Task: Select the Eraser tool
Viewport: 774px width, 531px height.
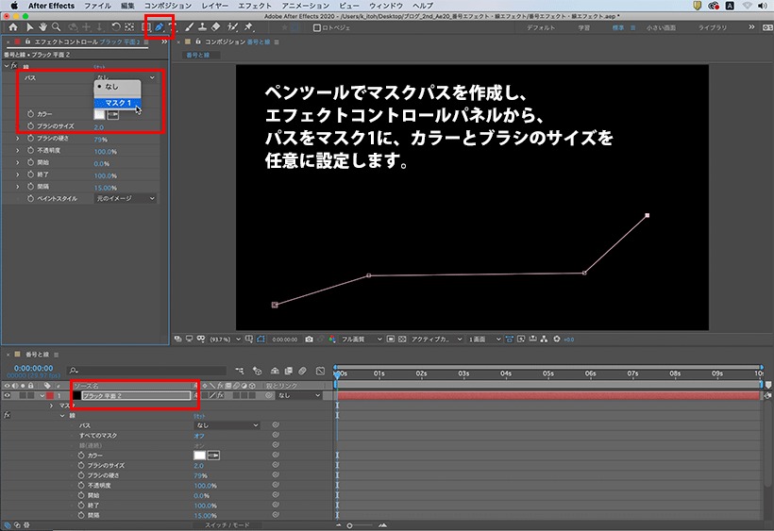Action: 216,27
